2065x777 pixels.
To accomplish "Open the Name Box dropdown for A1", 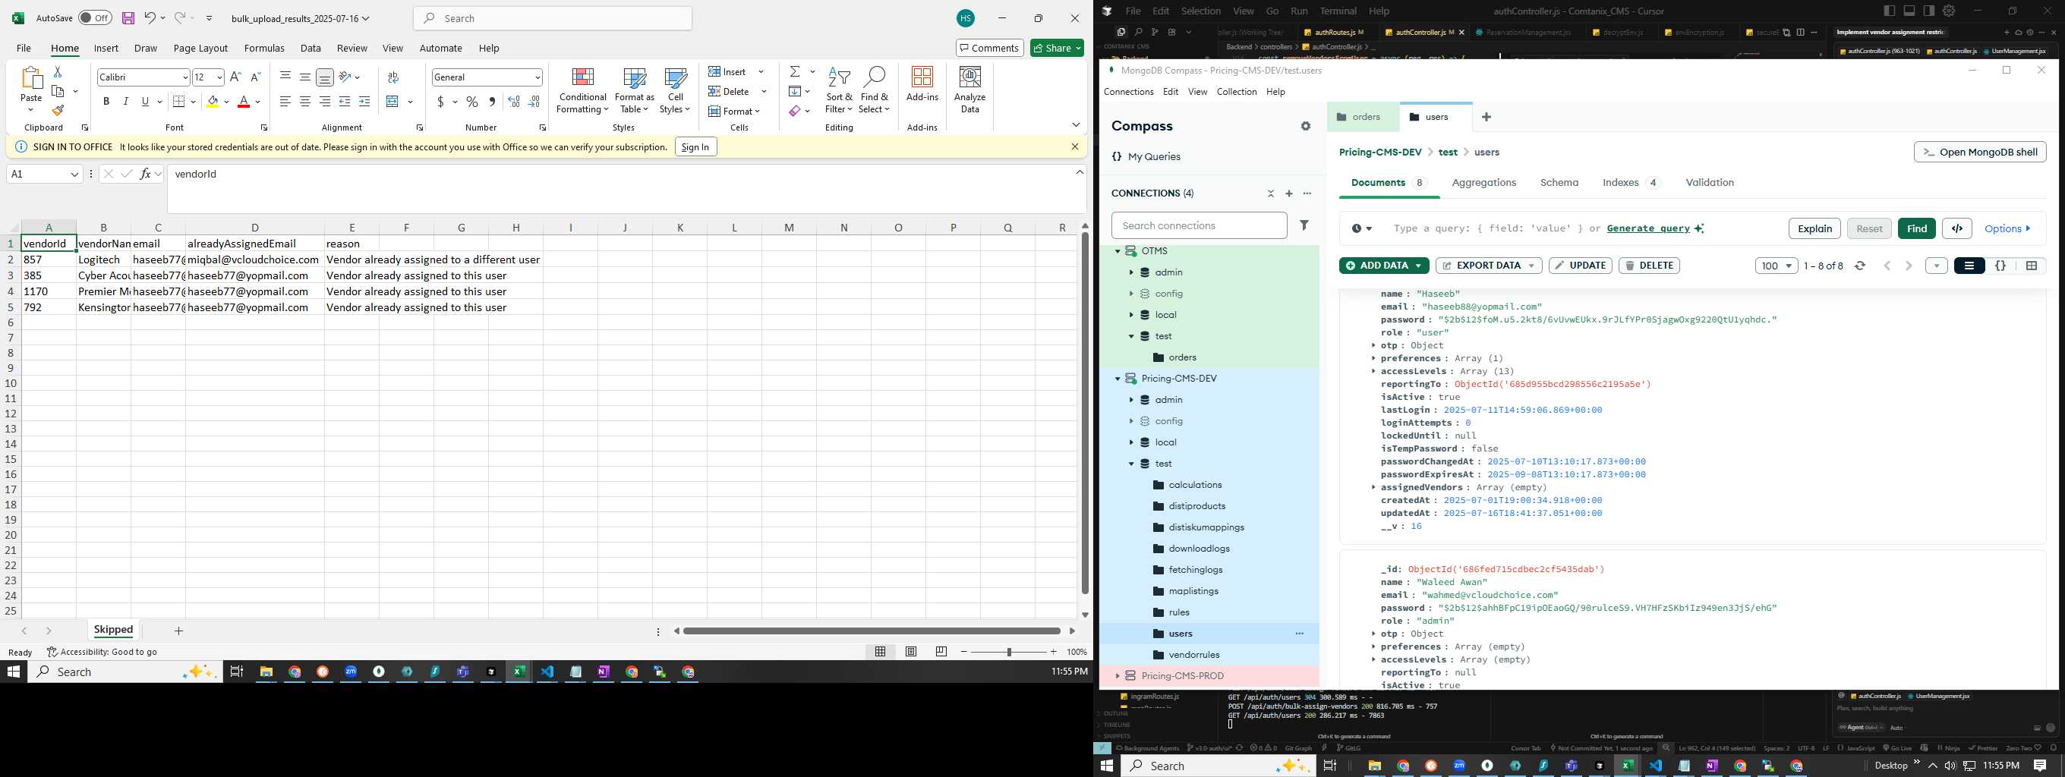I will 74,175.
